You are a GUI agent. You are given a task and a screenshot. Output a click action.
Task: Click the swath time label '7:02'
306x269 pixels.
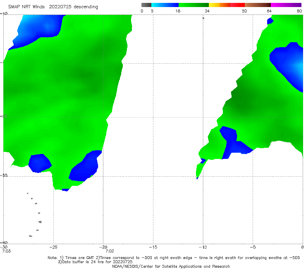point(110,251)
